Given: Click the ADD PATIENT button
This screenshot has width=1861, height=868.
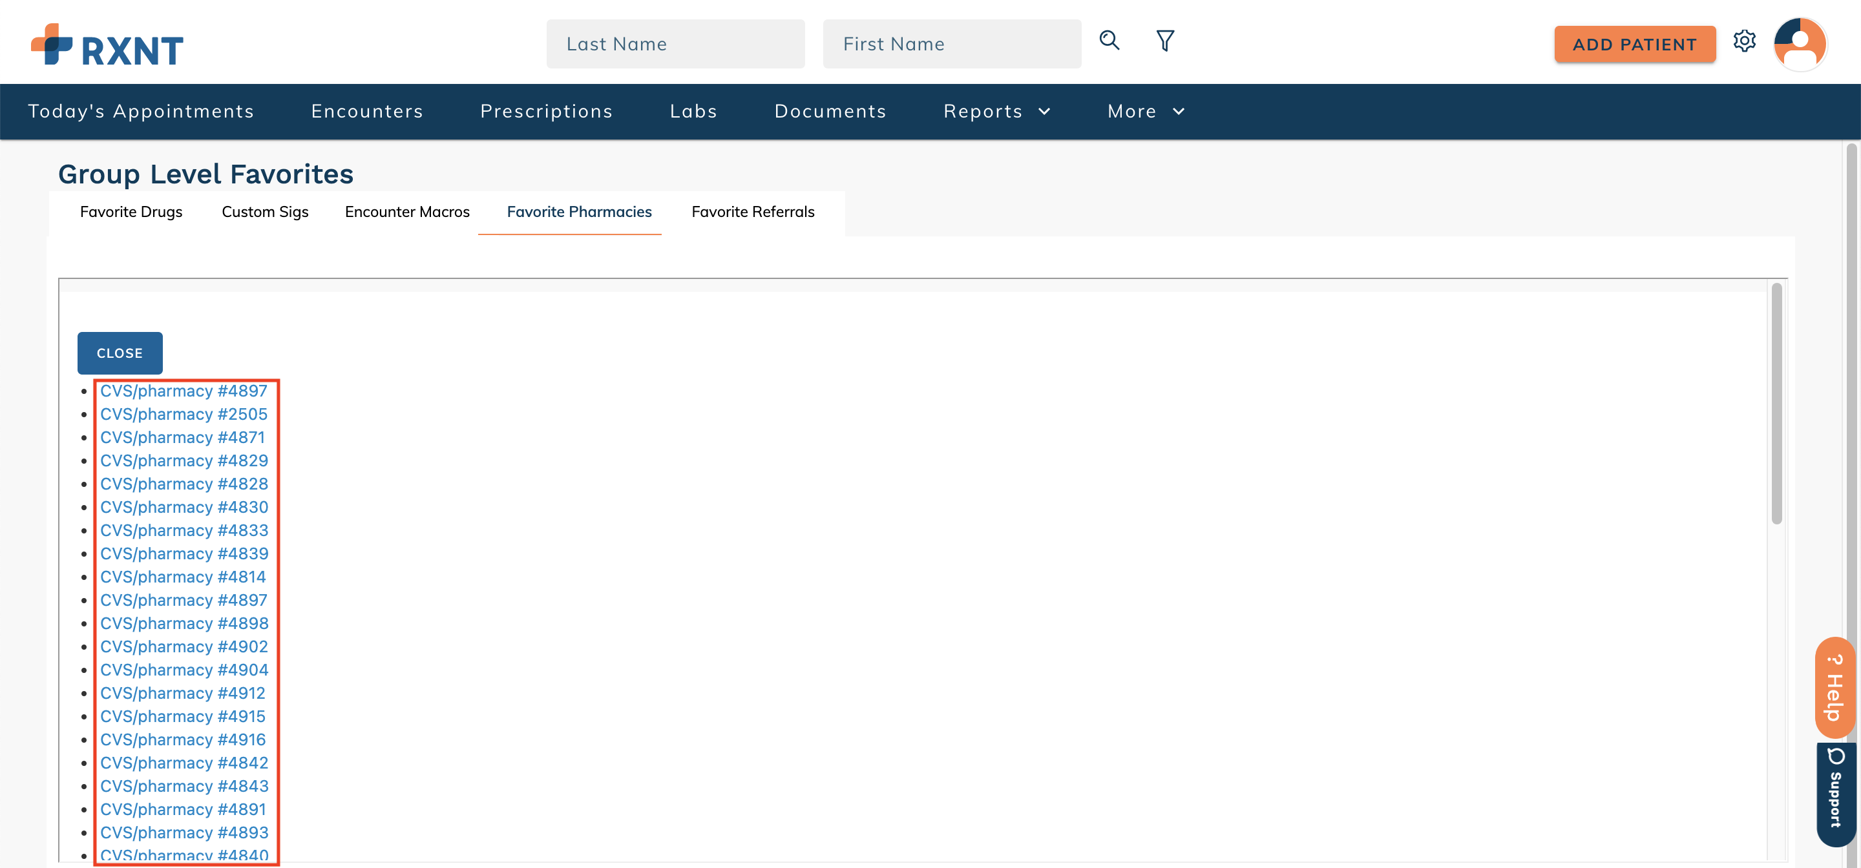Looking at the screenshot, I should (x=1635, y=44).
